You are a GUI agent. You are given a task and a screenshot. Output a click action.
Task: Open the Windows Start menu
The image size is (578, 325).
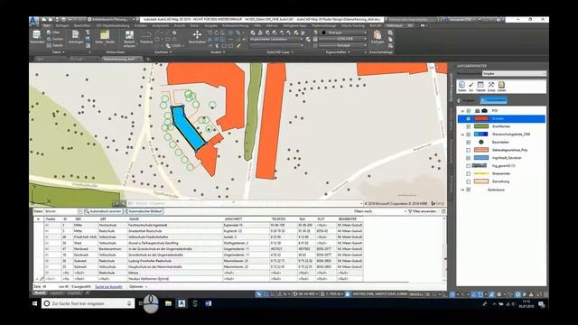[35, 303]
